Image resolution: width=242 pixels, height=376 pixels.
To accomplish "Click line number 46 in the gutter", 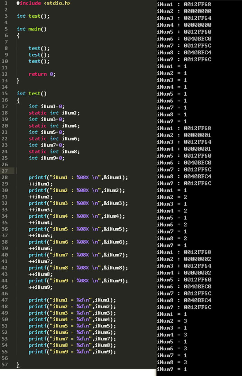I will point(5,294).
